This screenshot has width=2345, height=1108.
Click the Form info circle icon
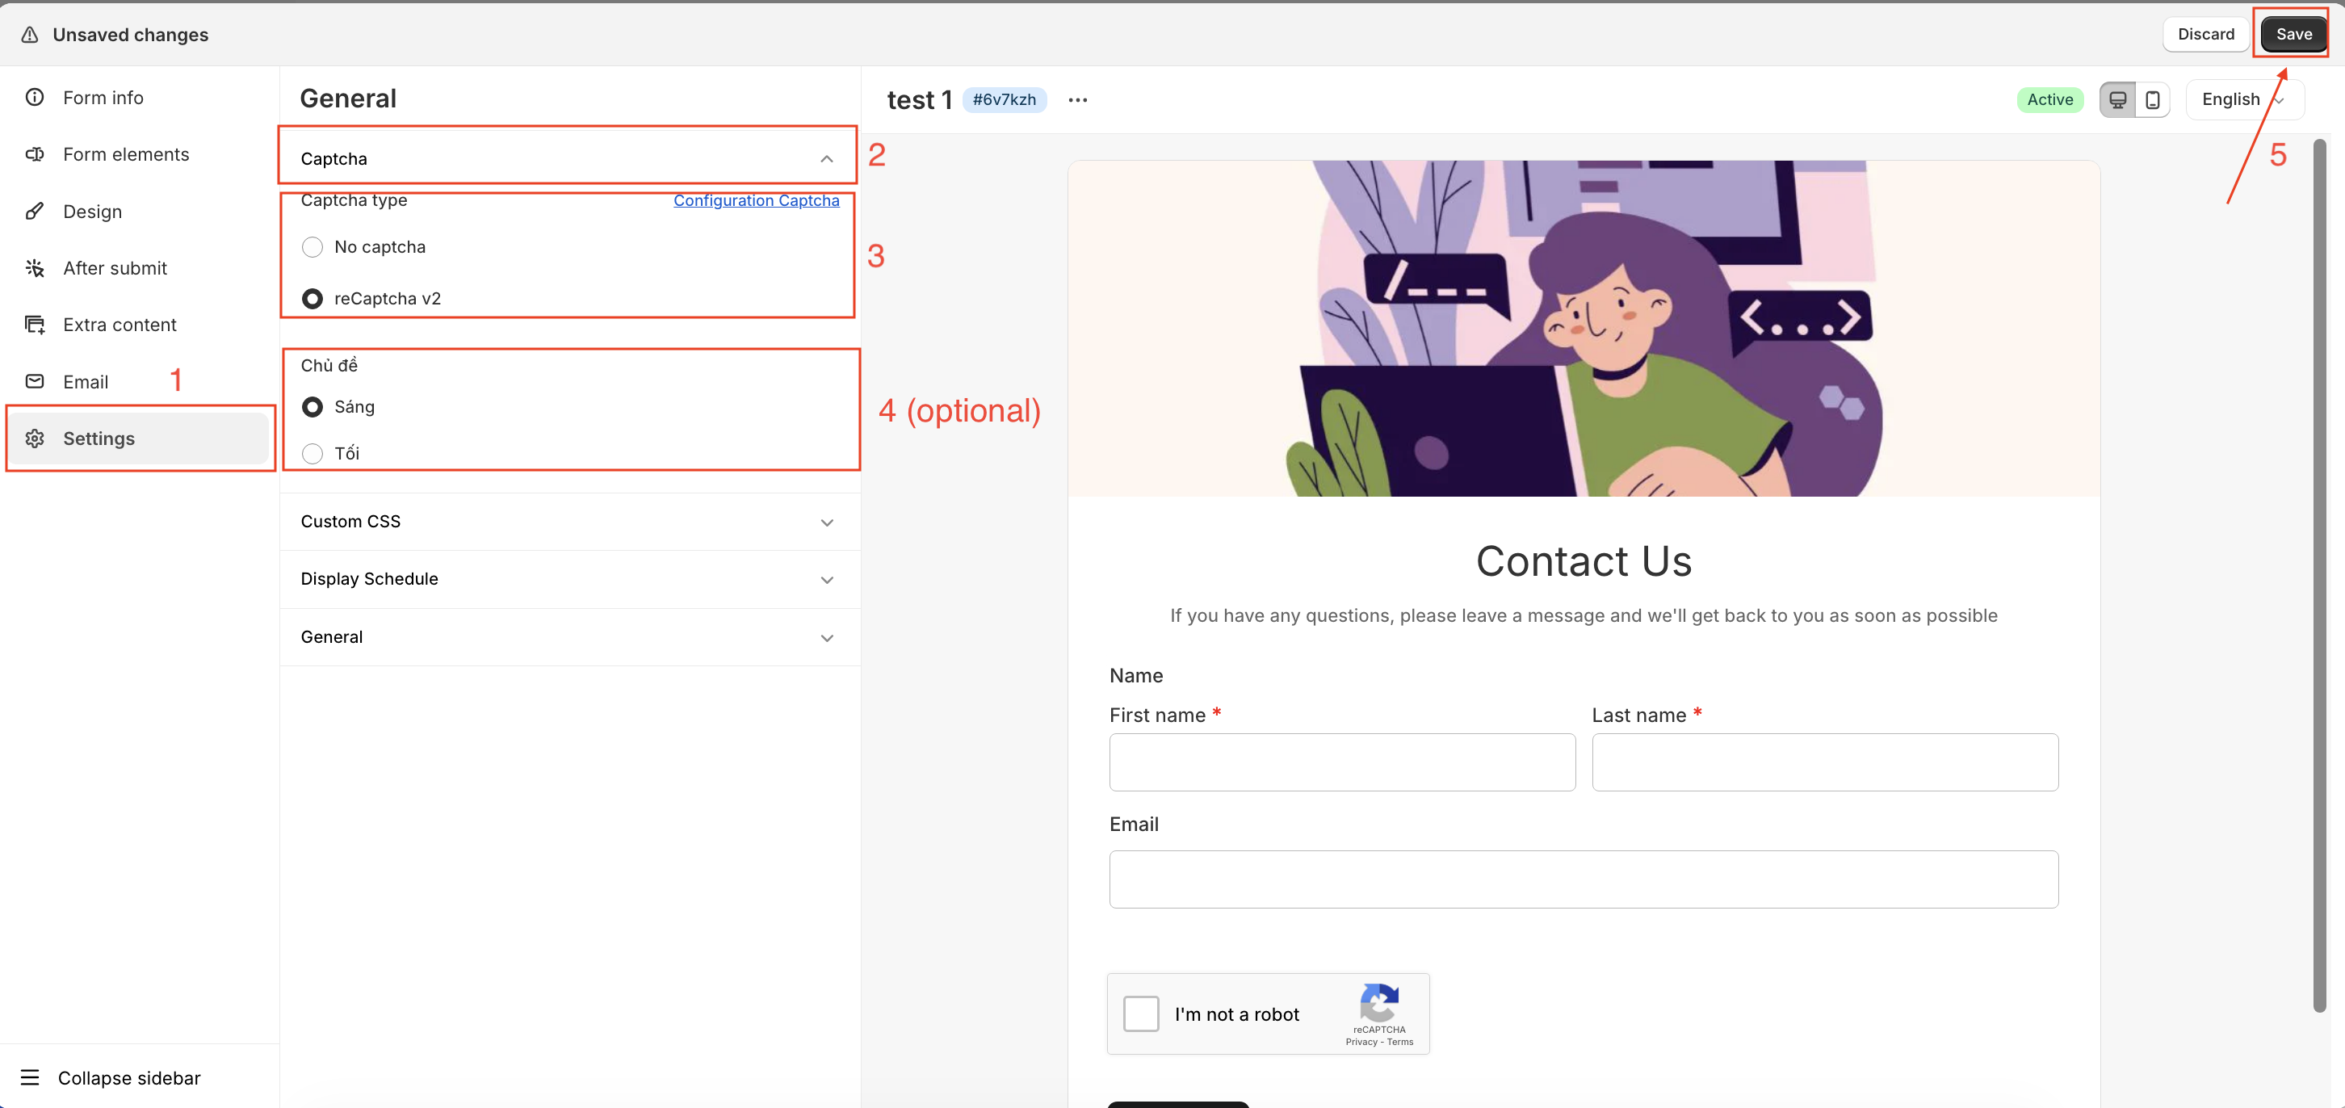coord(35,98)
